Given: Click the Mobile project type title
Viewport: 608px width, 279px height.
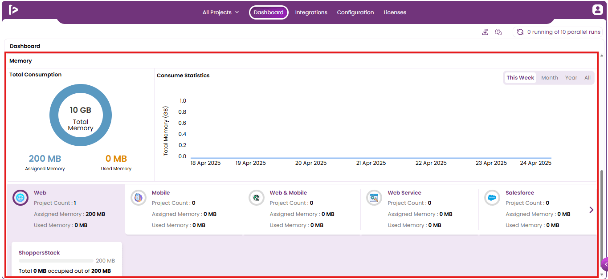Looking at the screenshot, I should (x=161, y=193).
